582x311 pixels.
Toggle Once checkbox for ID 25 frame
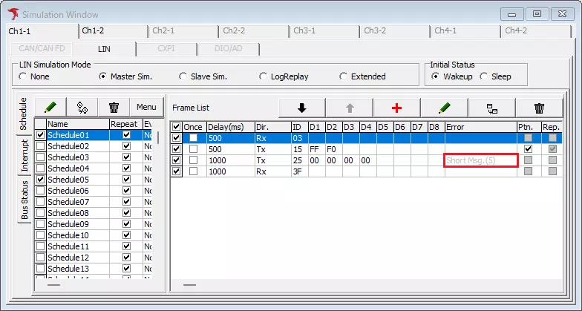[x=193, y=160]
